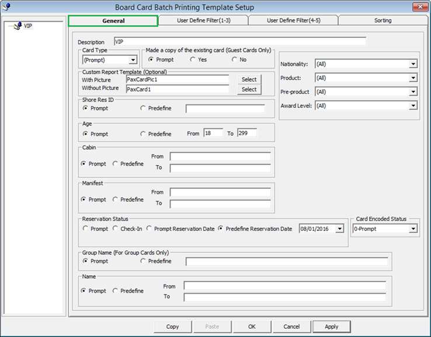Switch to User Define Filter(4-5) tab
This screenshot has height=337, width=431.
293,20
